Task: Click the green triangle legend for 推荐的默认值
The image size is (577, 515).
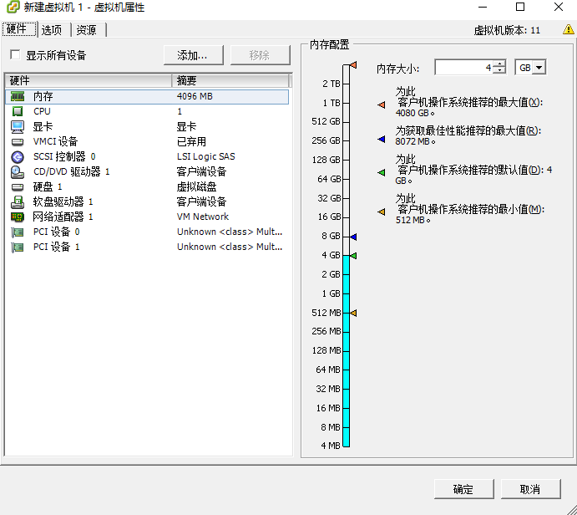Action: 382,172
